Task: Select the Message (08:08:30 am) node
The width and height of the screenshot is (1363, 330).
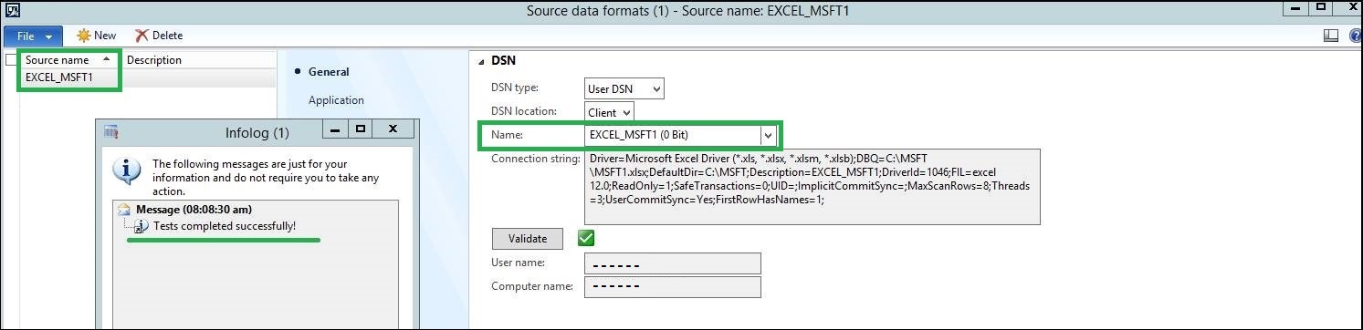Action: point(194,210)
